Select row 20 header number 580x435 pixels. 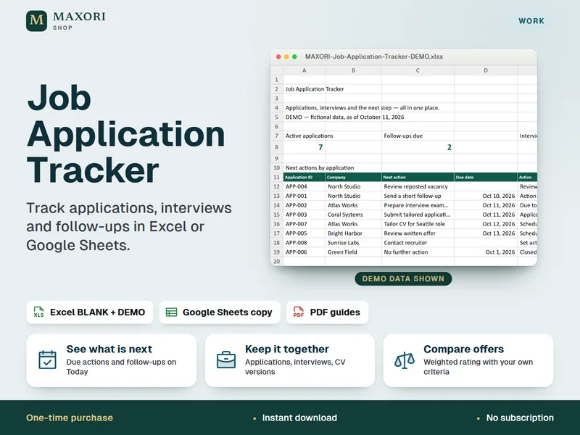[x=276, y=261]
